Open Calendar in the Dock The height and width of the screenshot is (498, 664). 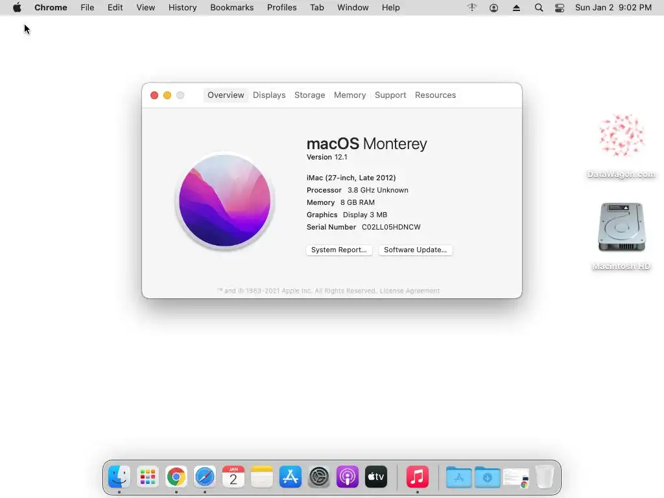click(x=233, y=477)
